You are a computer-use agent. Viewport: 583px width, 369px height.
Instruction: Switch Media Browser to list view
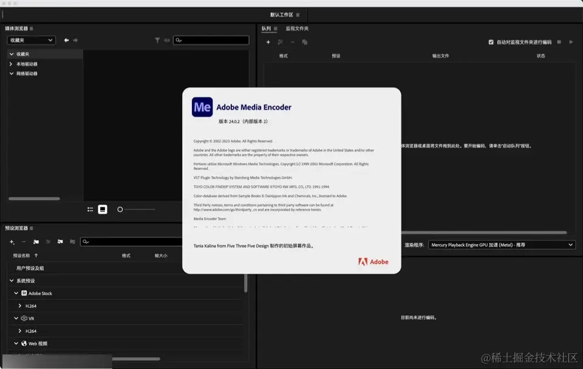90,209
